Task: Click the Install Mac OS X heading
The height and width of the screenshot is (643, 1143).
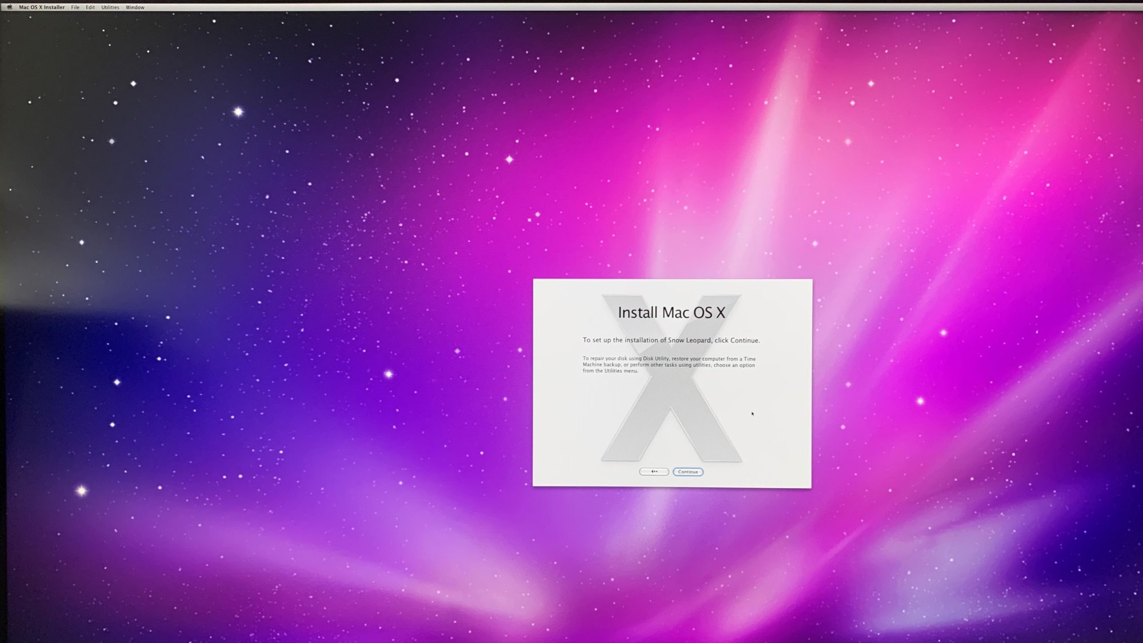Action: pos(672,313)
